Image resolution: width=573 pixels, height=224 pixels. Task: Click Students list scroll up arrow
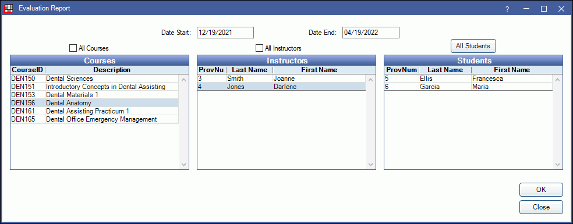558,79
